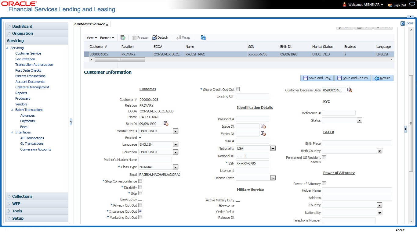417x234 pixels.
Task: Select the RAJESH MAC table row
Action: pyautogui.click(x=239, y=54)
